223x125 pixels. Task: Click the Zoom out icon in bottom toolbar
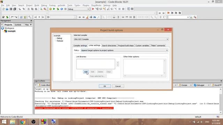156,17
